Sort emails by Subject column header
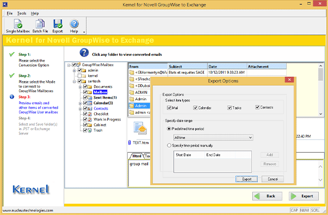 click(x=188, y=66)
